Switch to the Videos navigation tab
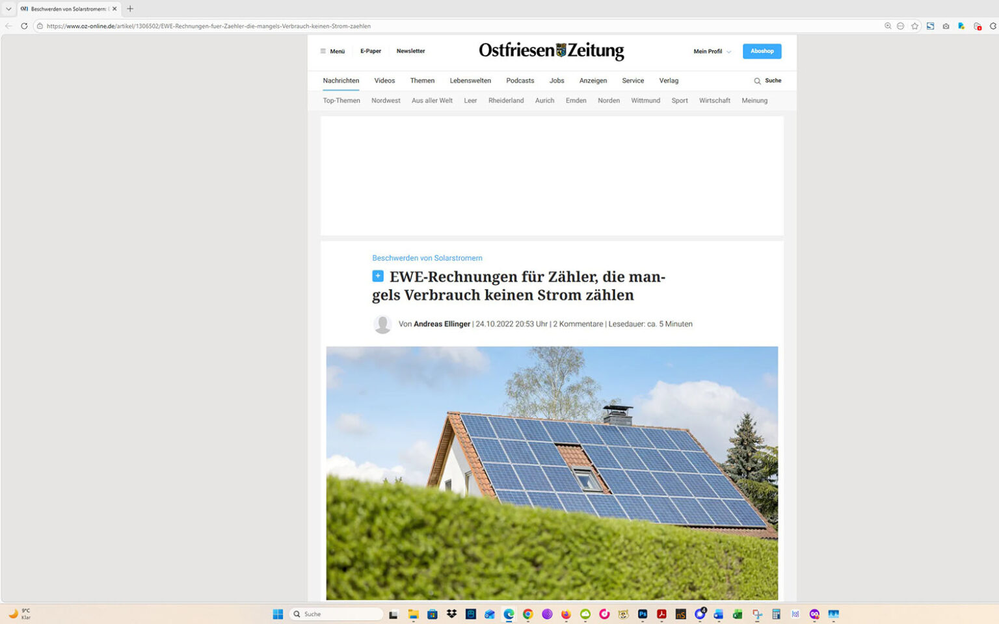Screen dimensions: 999x624 click(384, 81)
